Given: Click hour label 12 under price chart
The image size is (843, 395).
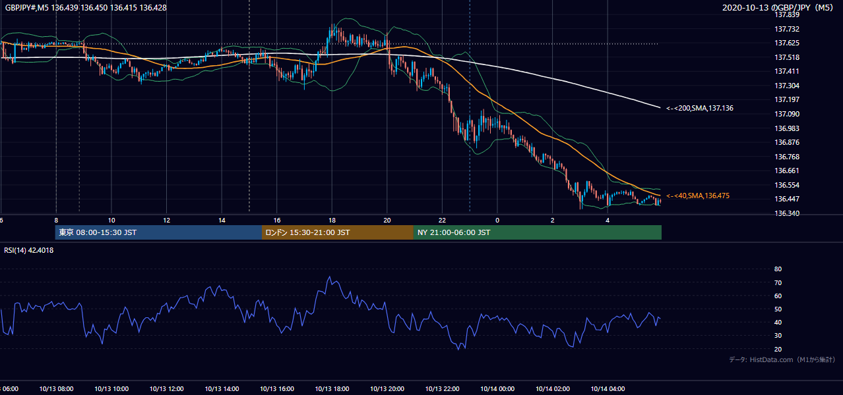Looking at the screenshot, I should (166, 220).
